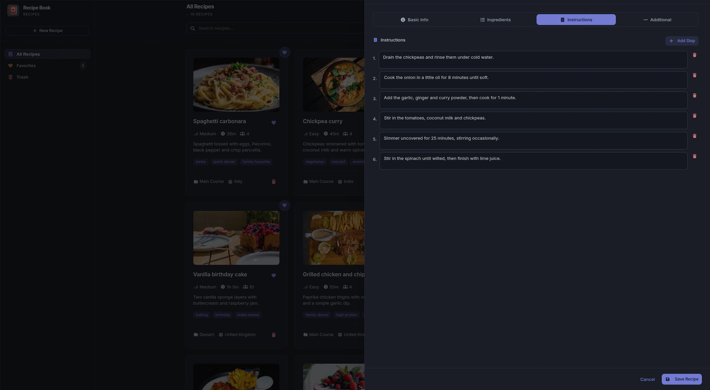Image resolution: width=710 pixels, height=390 pixels.
Task: Edit step 5 text about simmering 25 minutes
Action: click(533, 141)
